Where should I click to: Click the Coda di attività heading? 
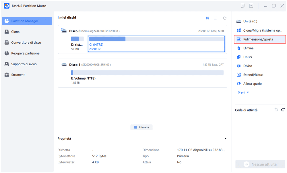pyautogui.click(x=246, y=110)
